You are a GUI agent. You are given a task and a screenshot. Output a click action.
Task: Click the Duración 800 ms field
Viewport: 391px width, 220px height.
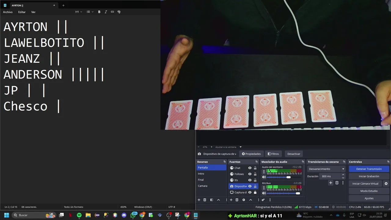(x=330, y=176)
